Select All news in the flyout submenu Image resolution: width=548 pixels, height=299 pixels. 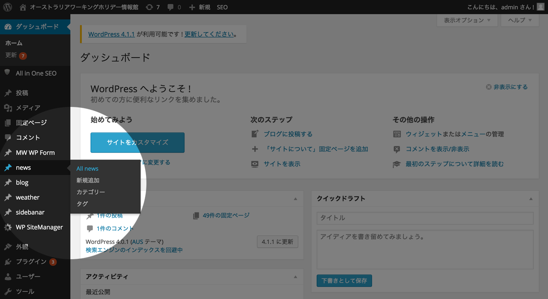pos(87,169)
